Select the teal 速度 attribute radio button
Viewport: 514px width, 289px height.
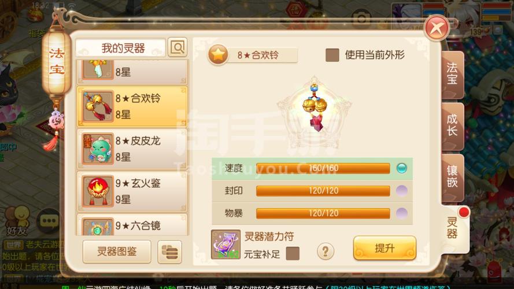tap(402, 168)
